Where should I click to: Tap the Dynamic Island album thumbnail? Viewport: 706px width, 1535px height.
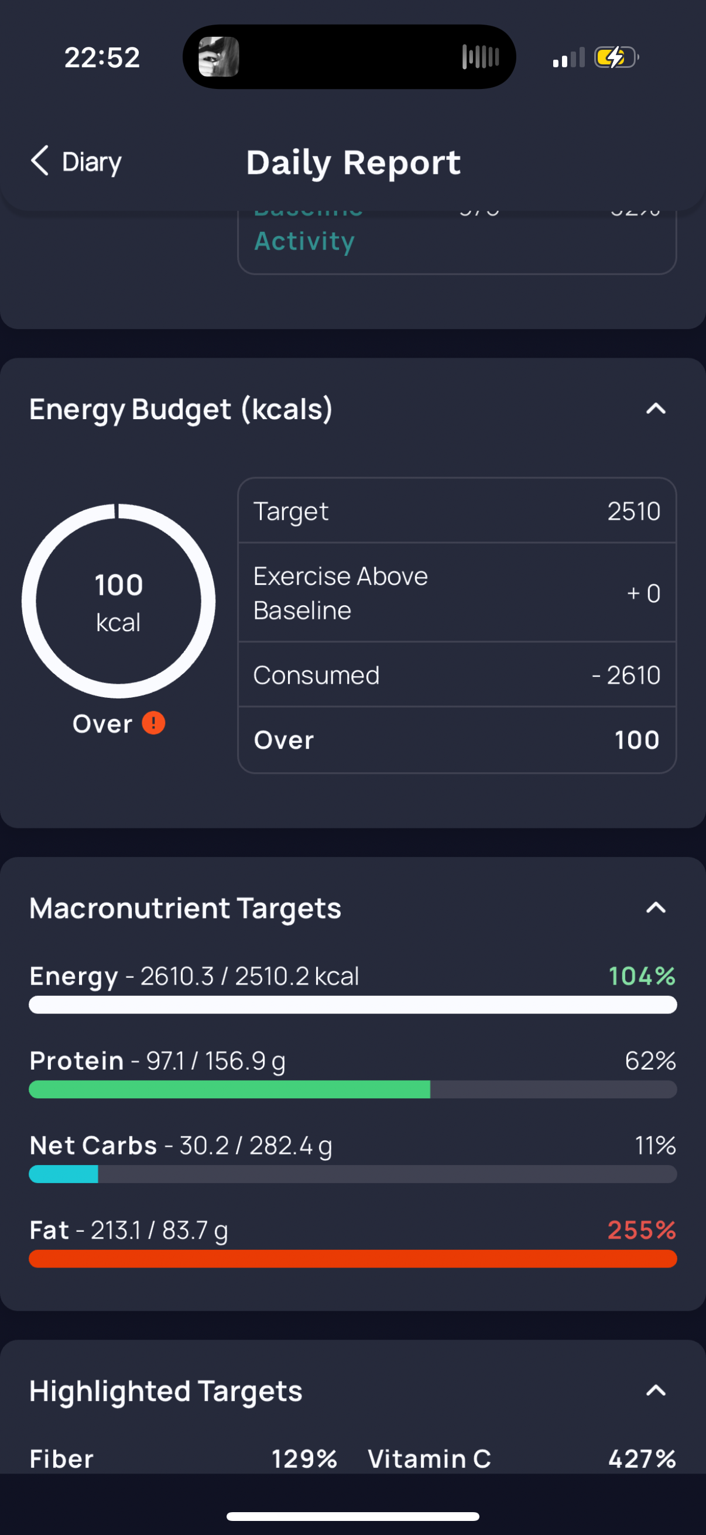point(219,57)
